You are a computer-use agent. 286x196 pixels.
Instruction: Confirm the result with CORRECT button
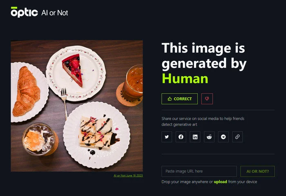coord(179,99)
